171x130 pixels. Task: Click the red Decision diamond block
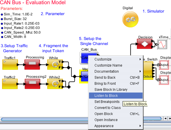[x=145, y=44]
